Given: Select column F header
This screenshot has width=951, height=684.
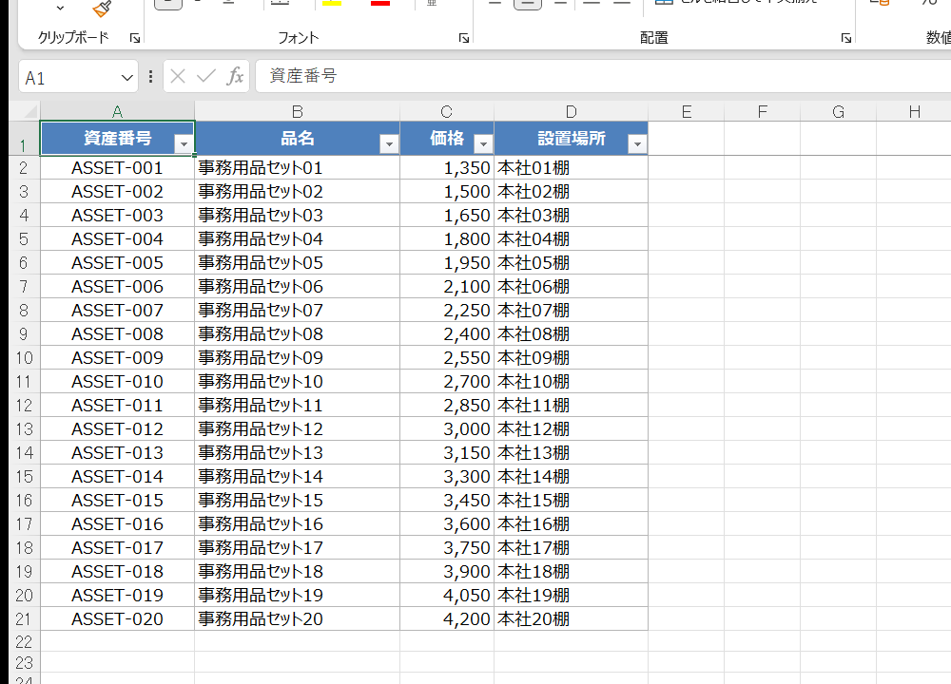Looking at the screenshot, I should click(763, 111).
